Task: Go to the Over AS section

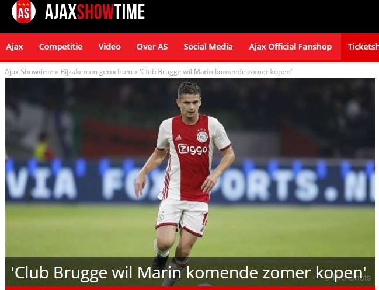Action: [x=152, y=47]
